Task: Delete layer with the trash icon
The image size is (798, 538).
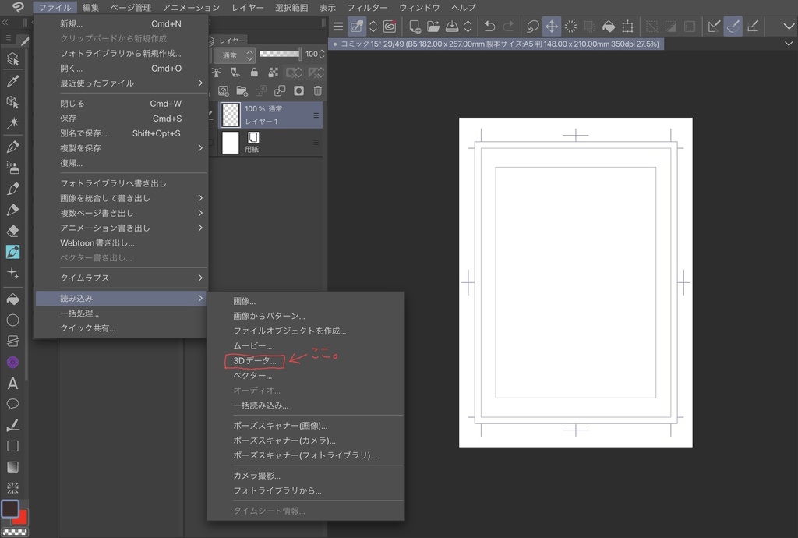Action: coord(317,91)
